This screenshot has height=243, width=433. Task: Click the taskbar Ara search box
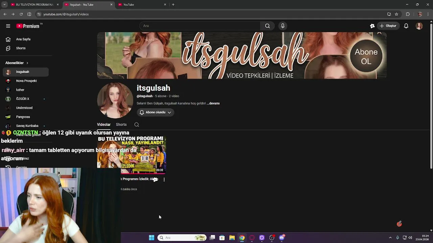tap(182, 238)
